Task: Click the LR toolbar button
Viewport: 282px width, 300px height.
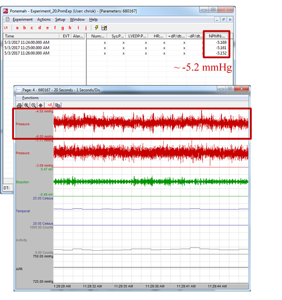Action: point(6,28)
